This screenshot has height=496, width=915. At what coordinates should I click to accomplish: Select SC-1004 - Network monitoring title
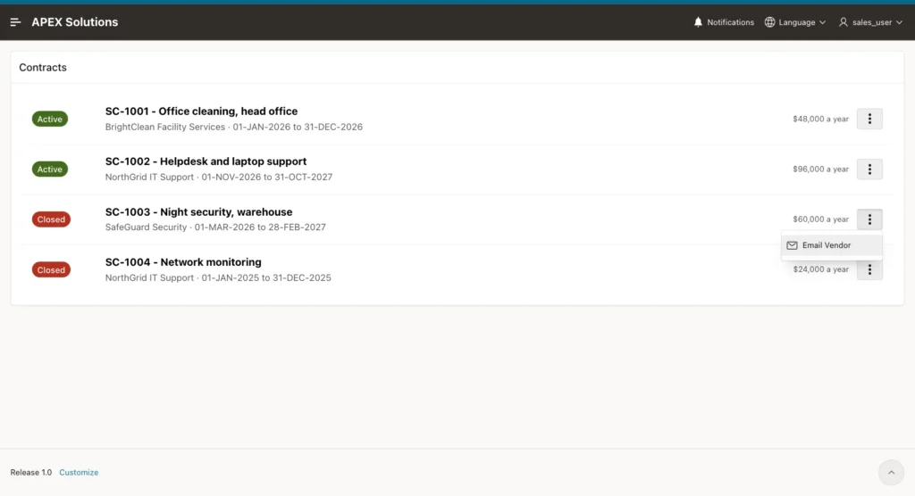(x=183, y=262)
